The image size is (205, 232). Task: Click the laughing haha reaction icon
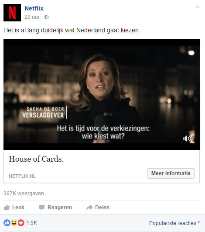(x=14, y=223)
